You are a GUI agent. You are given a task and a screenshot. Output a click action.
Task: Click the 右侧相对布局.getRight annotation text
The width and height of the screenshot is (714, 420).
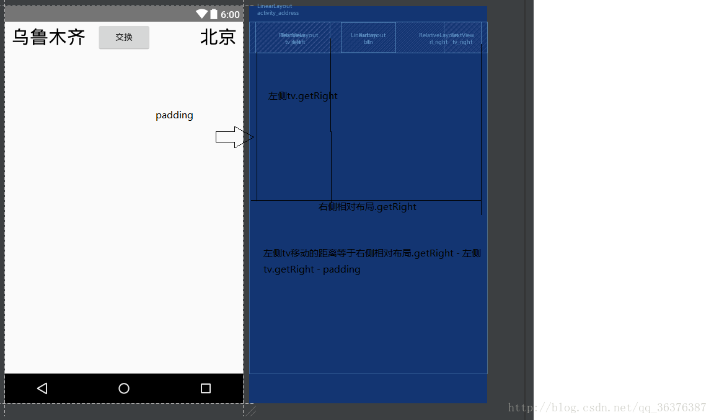(x=366, y=206)
